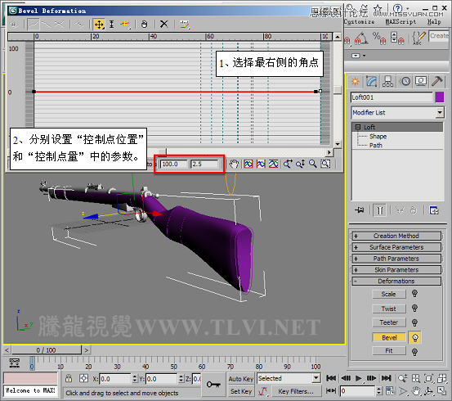Image resolution: width=452 pixels, height=401 pixels.
Task: Click the Scale deformation button
Action: [x=389, y=294]
